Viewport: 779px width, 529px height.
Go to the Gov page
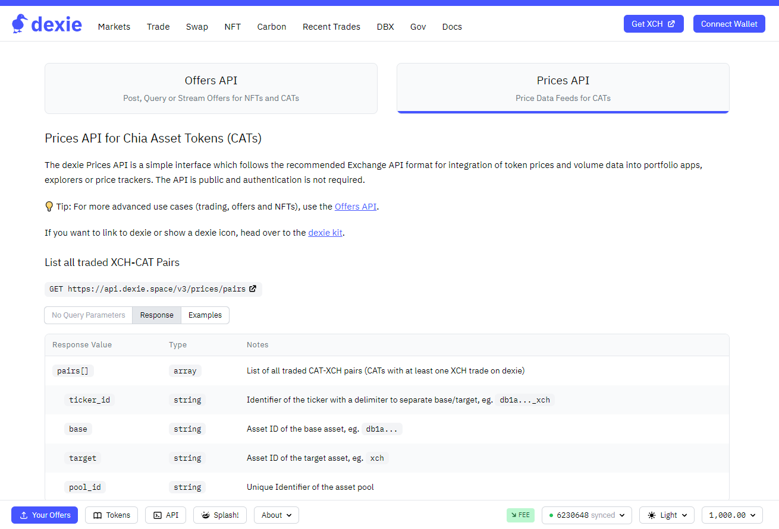click(x=418, y=27)
